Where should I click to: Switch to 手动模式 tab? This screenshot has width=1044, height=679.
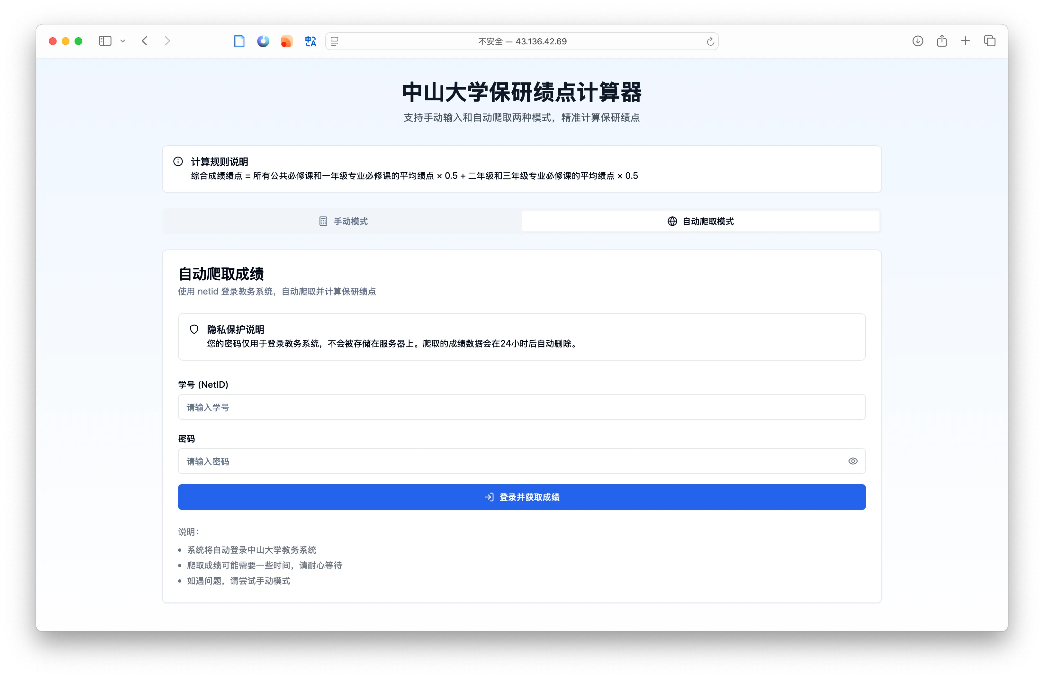point(343,221)
